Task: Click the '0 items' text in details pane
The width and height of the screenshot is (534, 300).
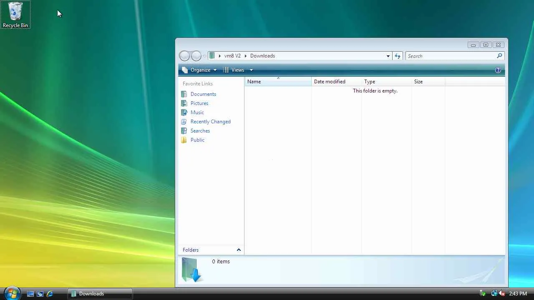Action: click(x=221, y=262)
